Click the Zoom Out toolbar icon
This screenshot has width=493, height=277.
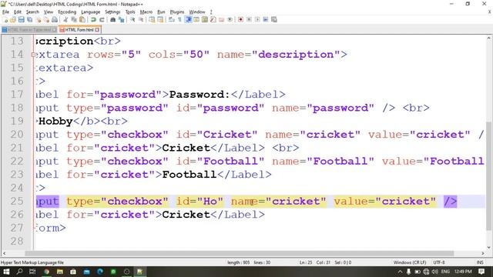[141, 19]
